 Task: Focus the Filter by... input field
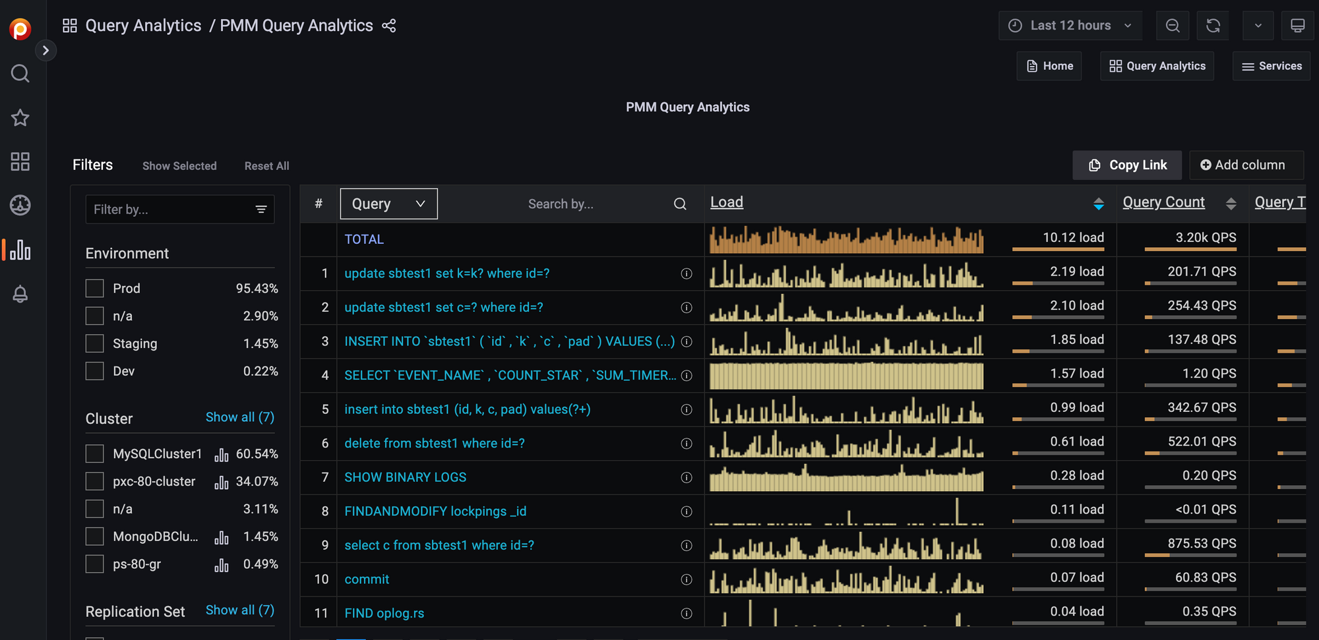coord(180,210)
